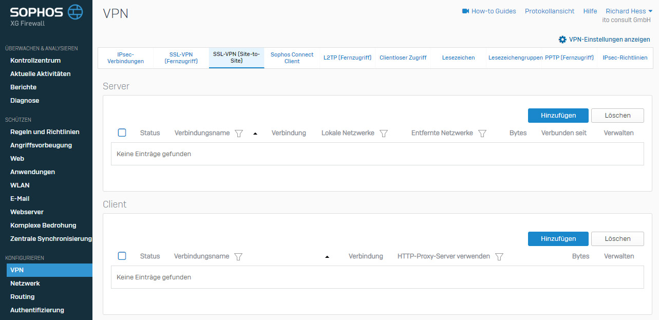Select Netzwerk in the sidebar
The width and height of the screenshot is (659, 320).
coord(25,283)
